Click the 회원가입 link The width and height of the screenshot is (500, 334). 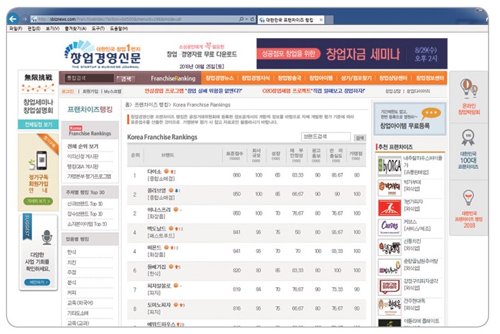point(90,91)
